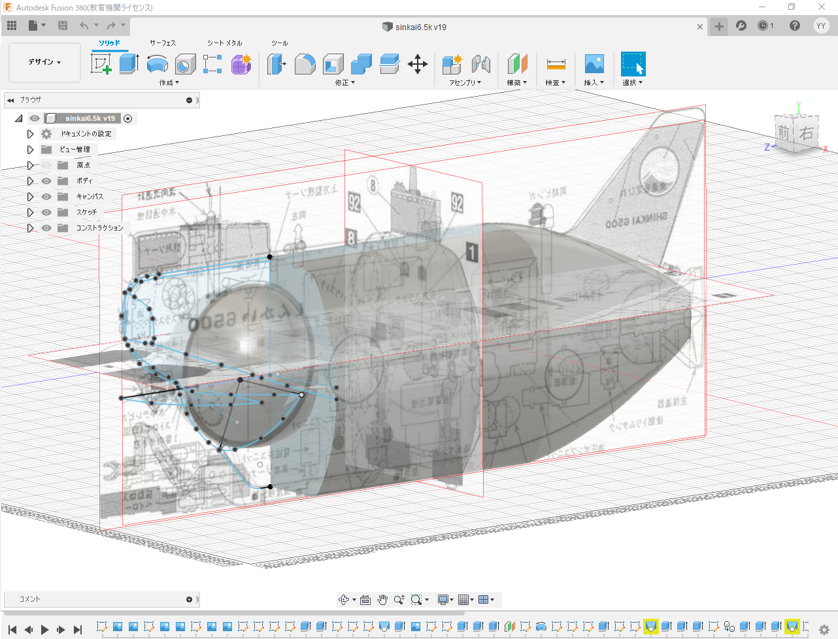
Task: Expand the ビュー管理 node
Action: click(30, 150)
